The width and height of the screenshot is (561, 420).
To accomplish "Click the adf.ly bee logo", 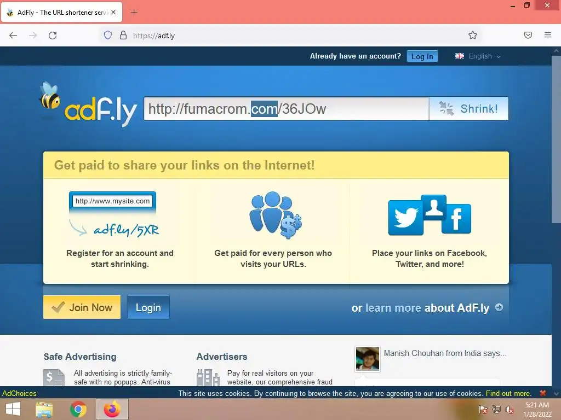I will tap(88, 104).
